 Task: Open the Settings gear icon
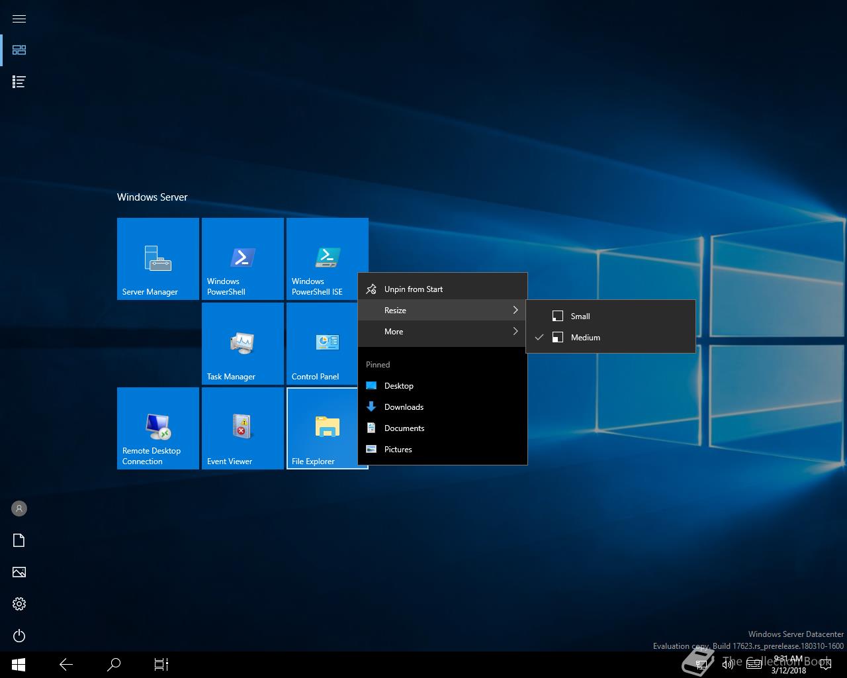pyautogui.click(x=19, y=604)
